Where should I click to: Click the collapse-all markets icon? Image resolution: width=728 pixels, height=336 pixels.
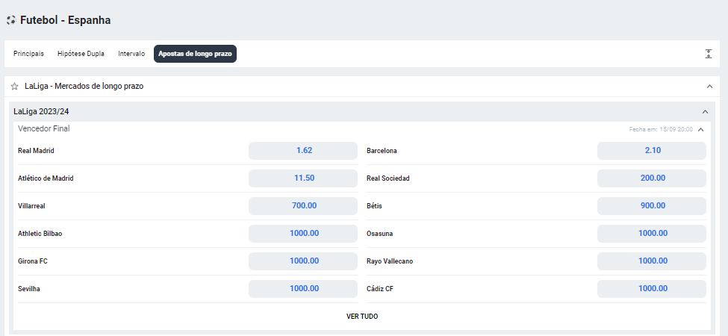click(x=708, y=54)
